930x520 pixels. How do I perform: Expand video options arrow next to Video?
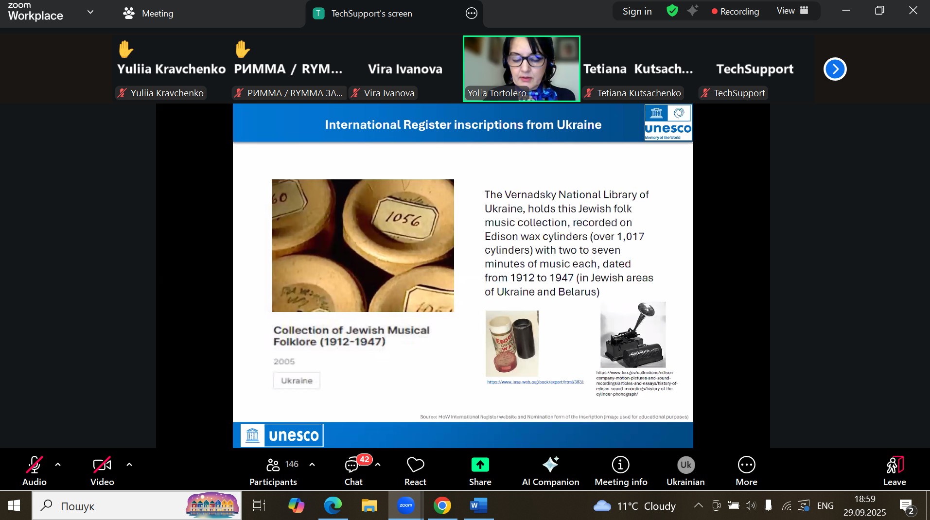[x=129, y=465]
